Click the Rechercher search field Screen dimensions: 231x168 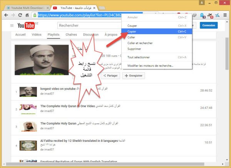tap(89, 25)
